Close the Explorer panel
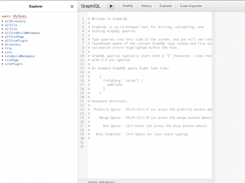This screenshot has width=245, height=183. click(72, 6)
